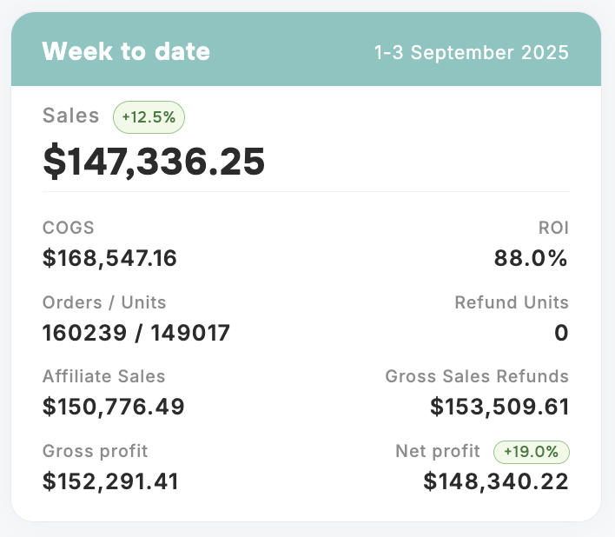This screenshot has height=537, width=615.
Task: Click the Affiliate Sales label
Action: pos(104,376)
